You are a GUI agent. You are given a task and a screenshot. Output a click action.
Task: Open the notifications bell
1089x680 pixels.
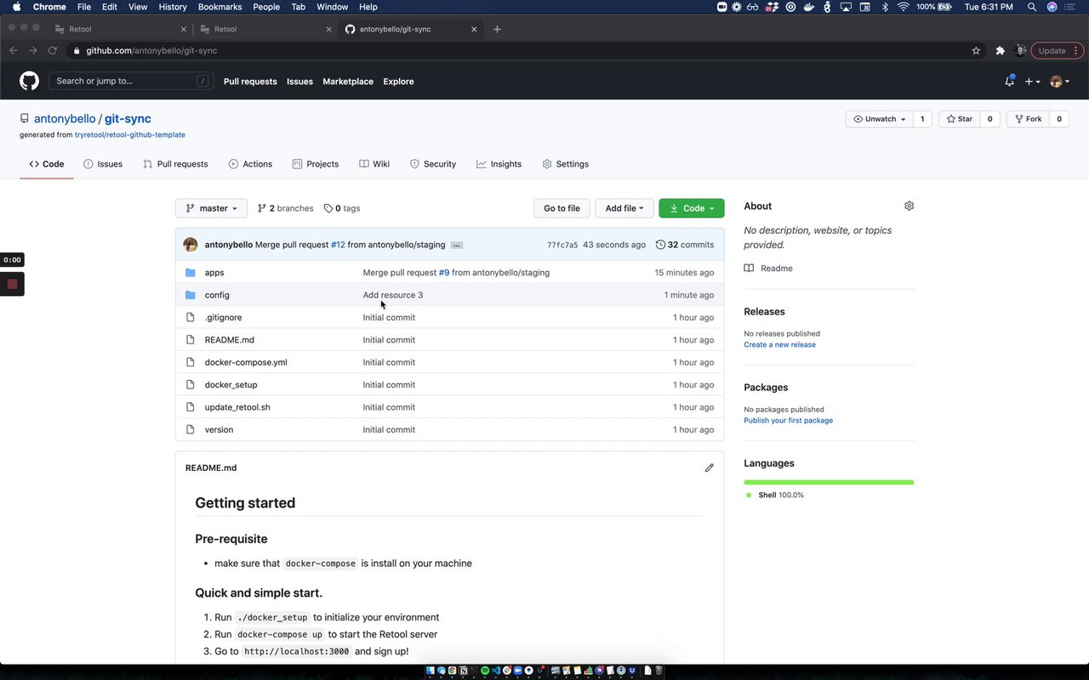pyautogui.click(x=1010, y=82)
